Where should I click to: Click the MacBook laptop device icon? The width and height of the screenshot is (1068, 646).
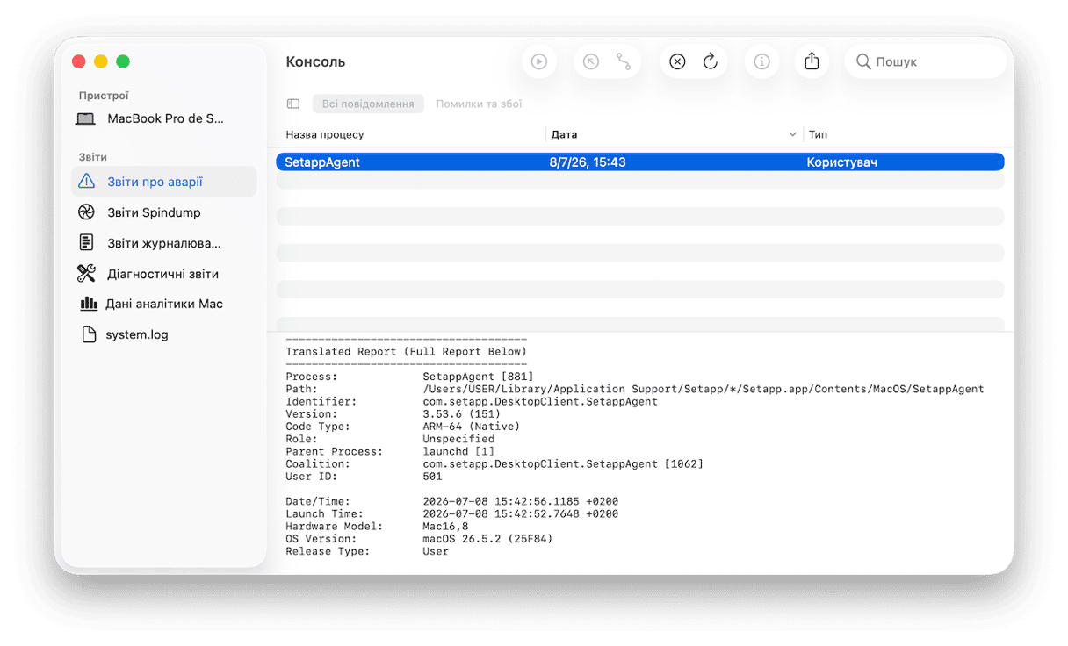pyautogui.click(x=86, y=118)
